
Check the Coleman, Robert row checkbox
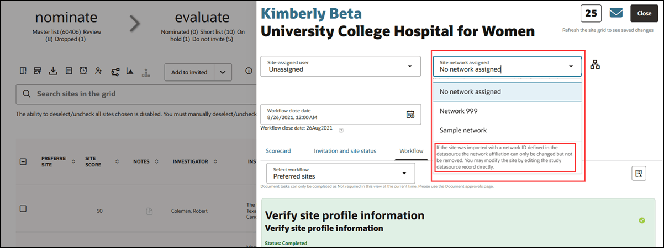(23, 209)
